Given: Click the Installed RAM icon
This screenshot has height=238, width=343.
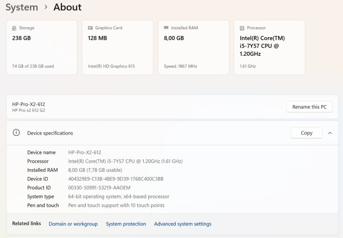Looking at the screenshot, I should (166, 28).
